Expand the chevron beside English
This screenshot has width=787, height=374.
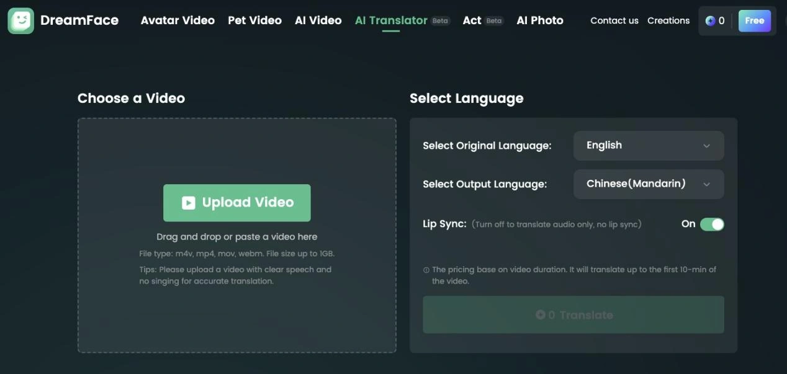(706, 145)
